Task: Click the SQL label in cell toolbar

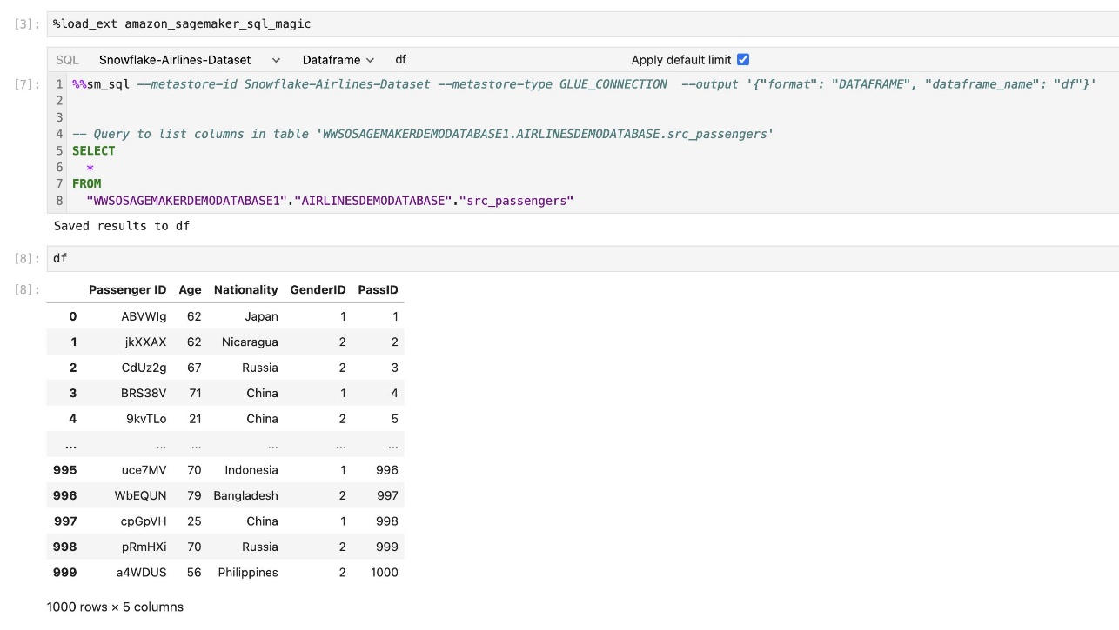Action: click(67, 60)
